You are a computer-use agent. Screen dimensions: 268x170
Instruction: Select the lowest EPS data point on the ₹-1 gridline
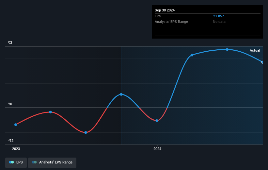pyautogui.click(x=86, y=132)
